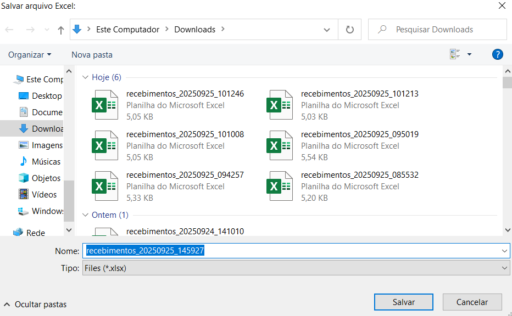Click the Cancelar button
Screen dimensions: 512x316
[472, 302]
